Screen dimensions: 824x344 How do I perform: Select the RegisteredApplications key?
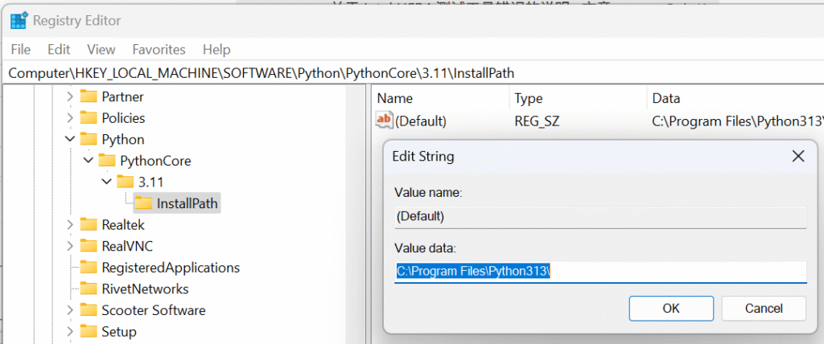point(170,268)
